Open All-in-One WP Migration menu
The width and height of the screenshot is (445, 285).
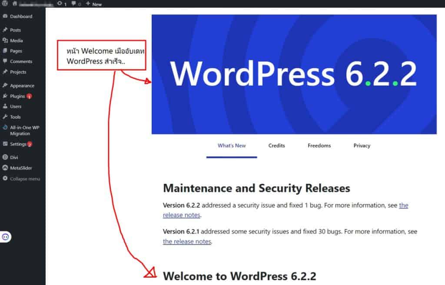[25, 131]
